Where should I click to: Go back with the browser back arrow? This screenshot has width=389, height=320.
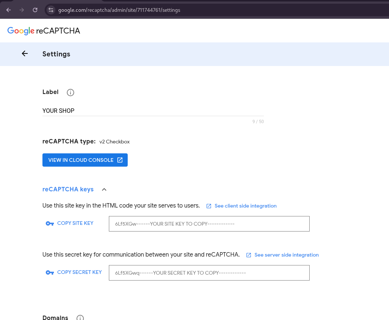pos(8,10)
